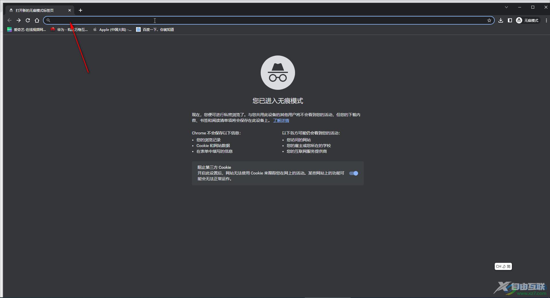Image resolution: width=550 pixels, height=298 pixels.
Task: Toggle the side panel icon
Action: [510, 20]
